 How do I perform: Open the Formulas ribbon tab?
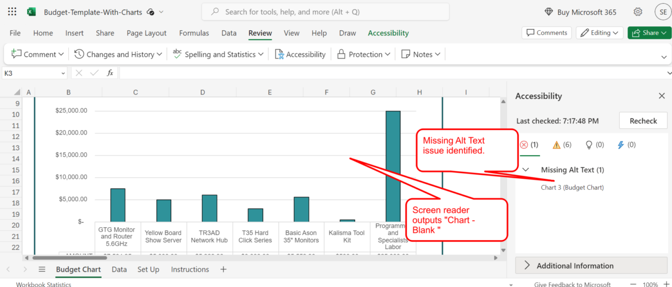click(194, 33)
